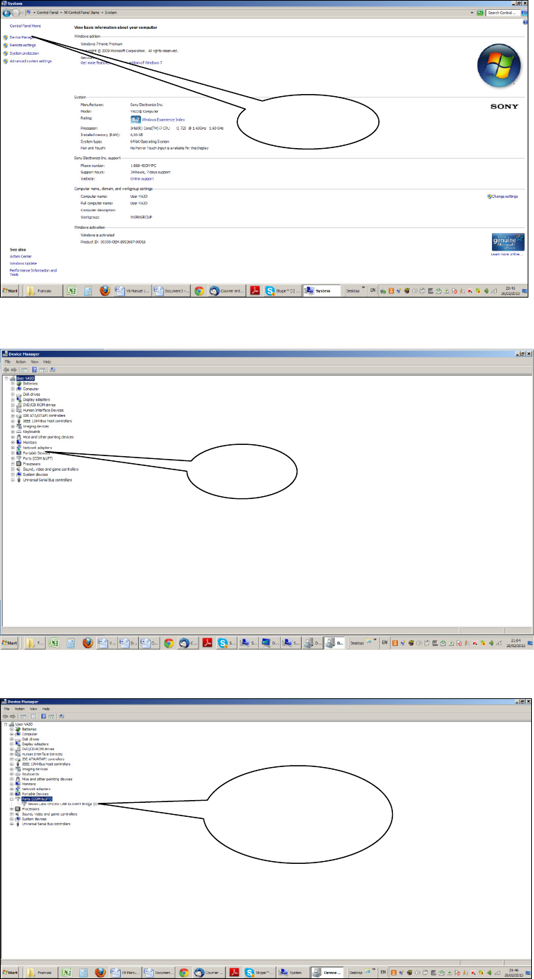
Task: Expand Keyboards in Device Manager with Ports expanded
Action: click(12, 773)
